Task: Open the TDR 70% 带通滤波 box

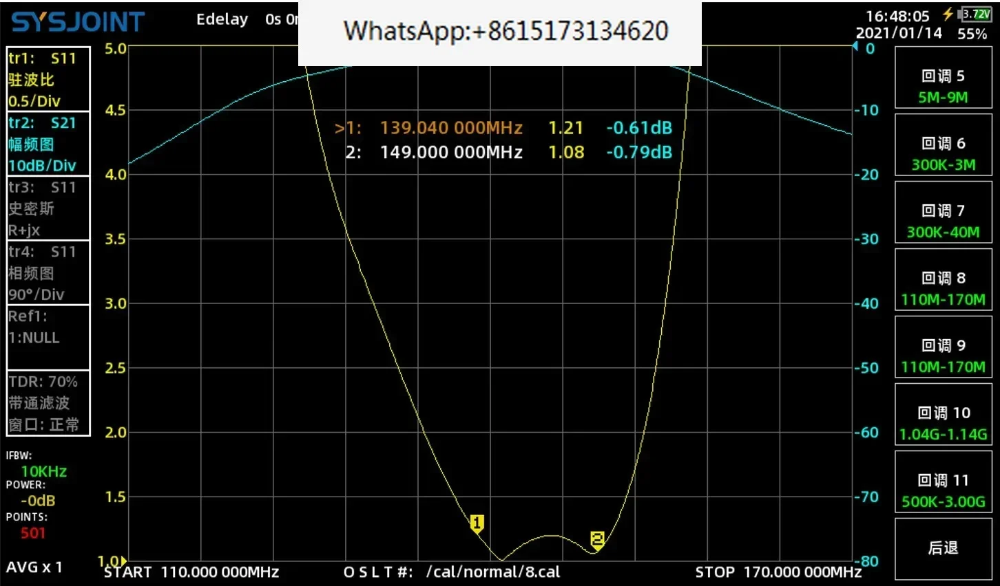Action: pos(48,403)
